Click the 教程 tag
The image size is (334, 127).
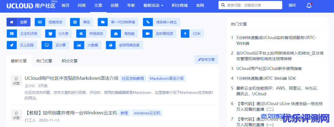click(124, 113)
